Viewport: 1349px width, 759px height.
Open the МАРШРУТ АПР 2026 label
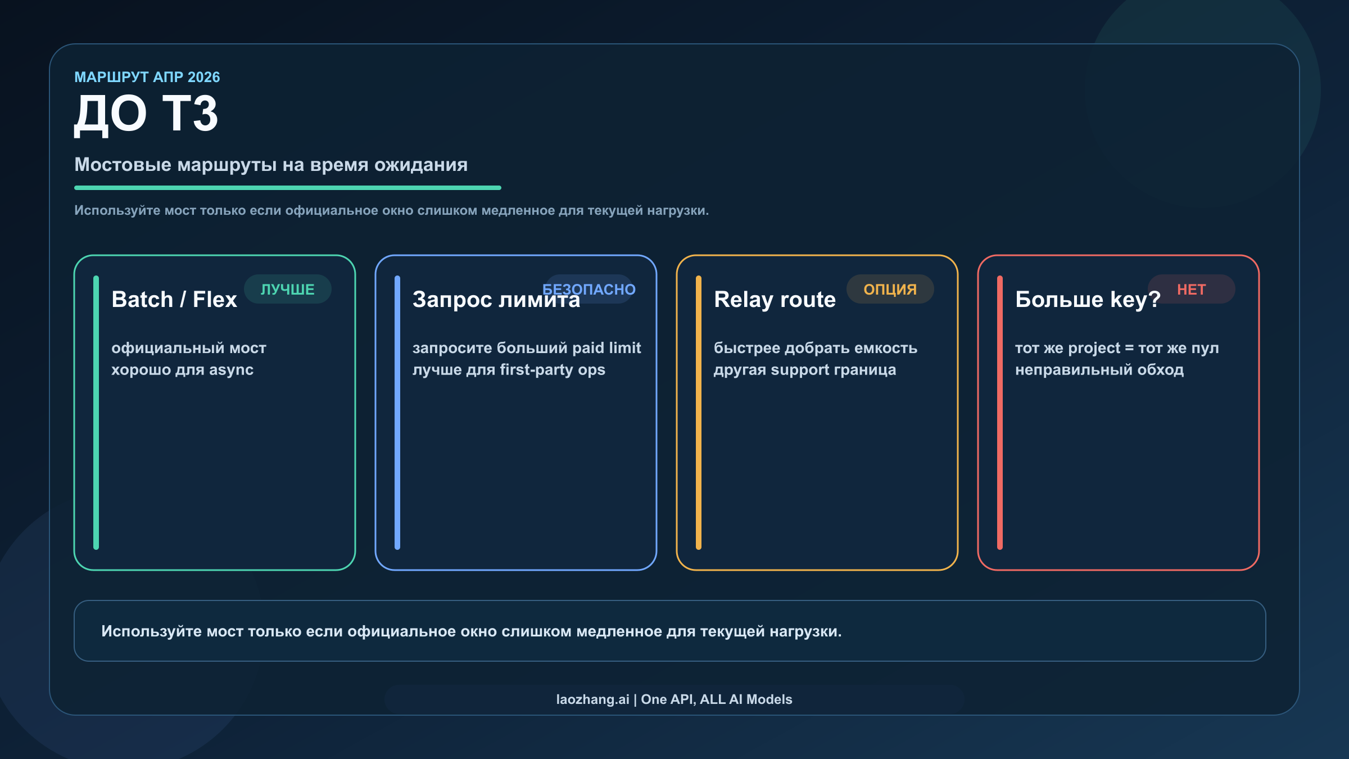(147, 78)
